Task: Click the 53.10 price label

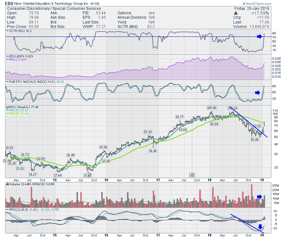Action: (148, 132)
